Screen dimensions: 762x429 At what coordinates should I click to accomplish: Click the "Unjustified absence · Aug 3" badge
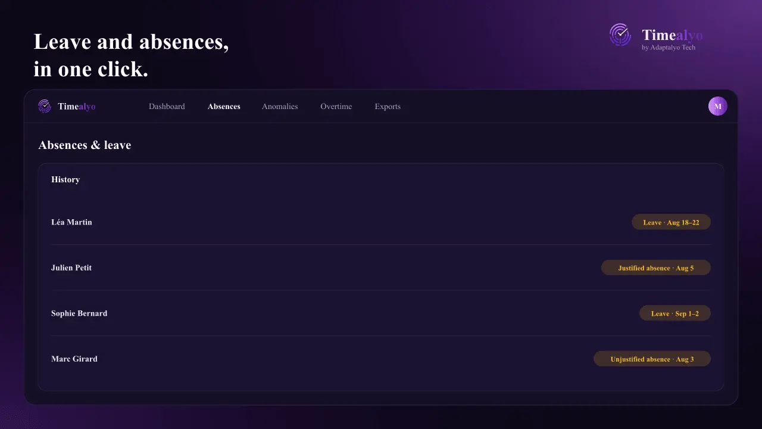pos(652,359)
